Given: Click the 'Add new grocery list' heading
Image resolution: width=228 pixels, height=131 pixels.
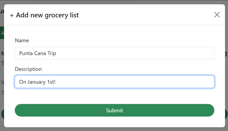Looking at the screenshot, I should click(x=47, y=15).
